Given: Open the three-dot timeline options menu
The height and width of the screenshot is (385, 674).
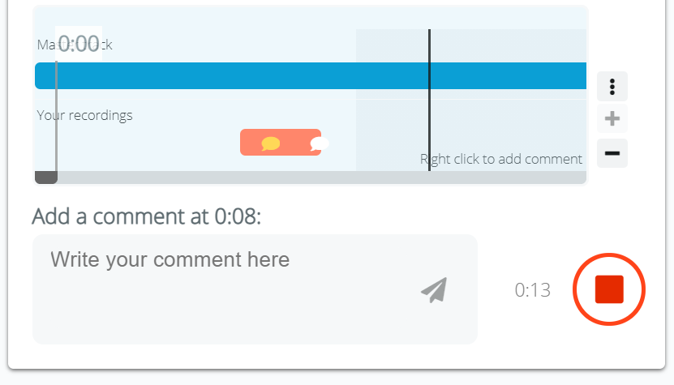Looking at the screenshot, I should click(612, 86).
